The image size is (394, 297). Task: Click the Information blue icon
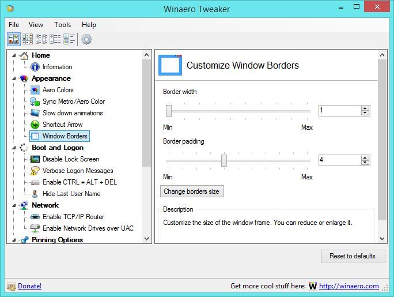(35, 67)
